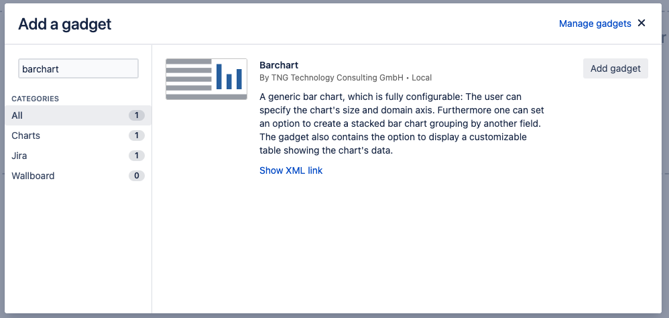669x318 pixels.
Task: Click the CATEGORIES sidebar heading
Action: coord(35,99)
